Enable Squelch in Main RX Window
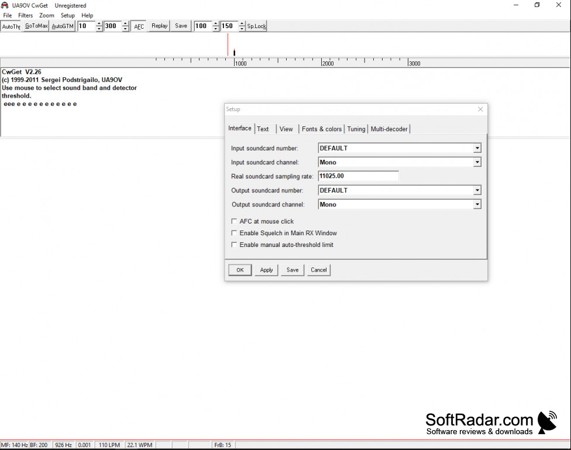The height and width of the screenshot is (450, 571). pyautogui.click(x=234, y=233)
